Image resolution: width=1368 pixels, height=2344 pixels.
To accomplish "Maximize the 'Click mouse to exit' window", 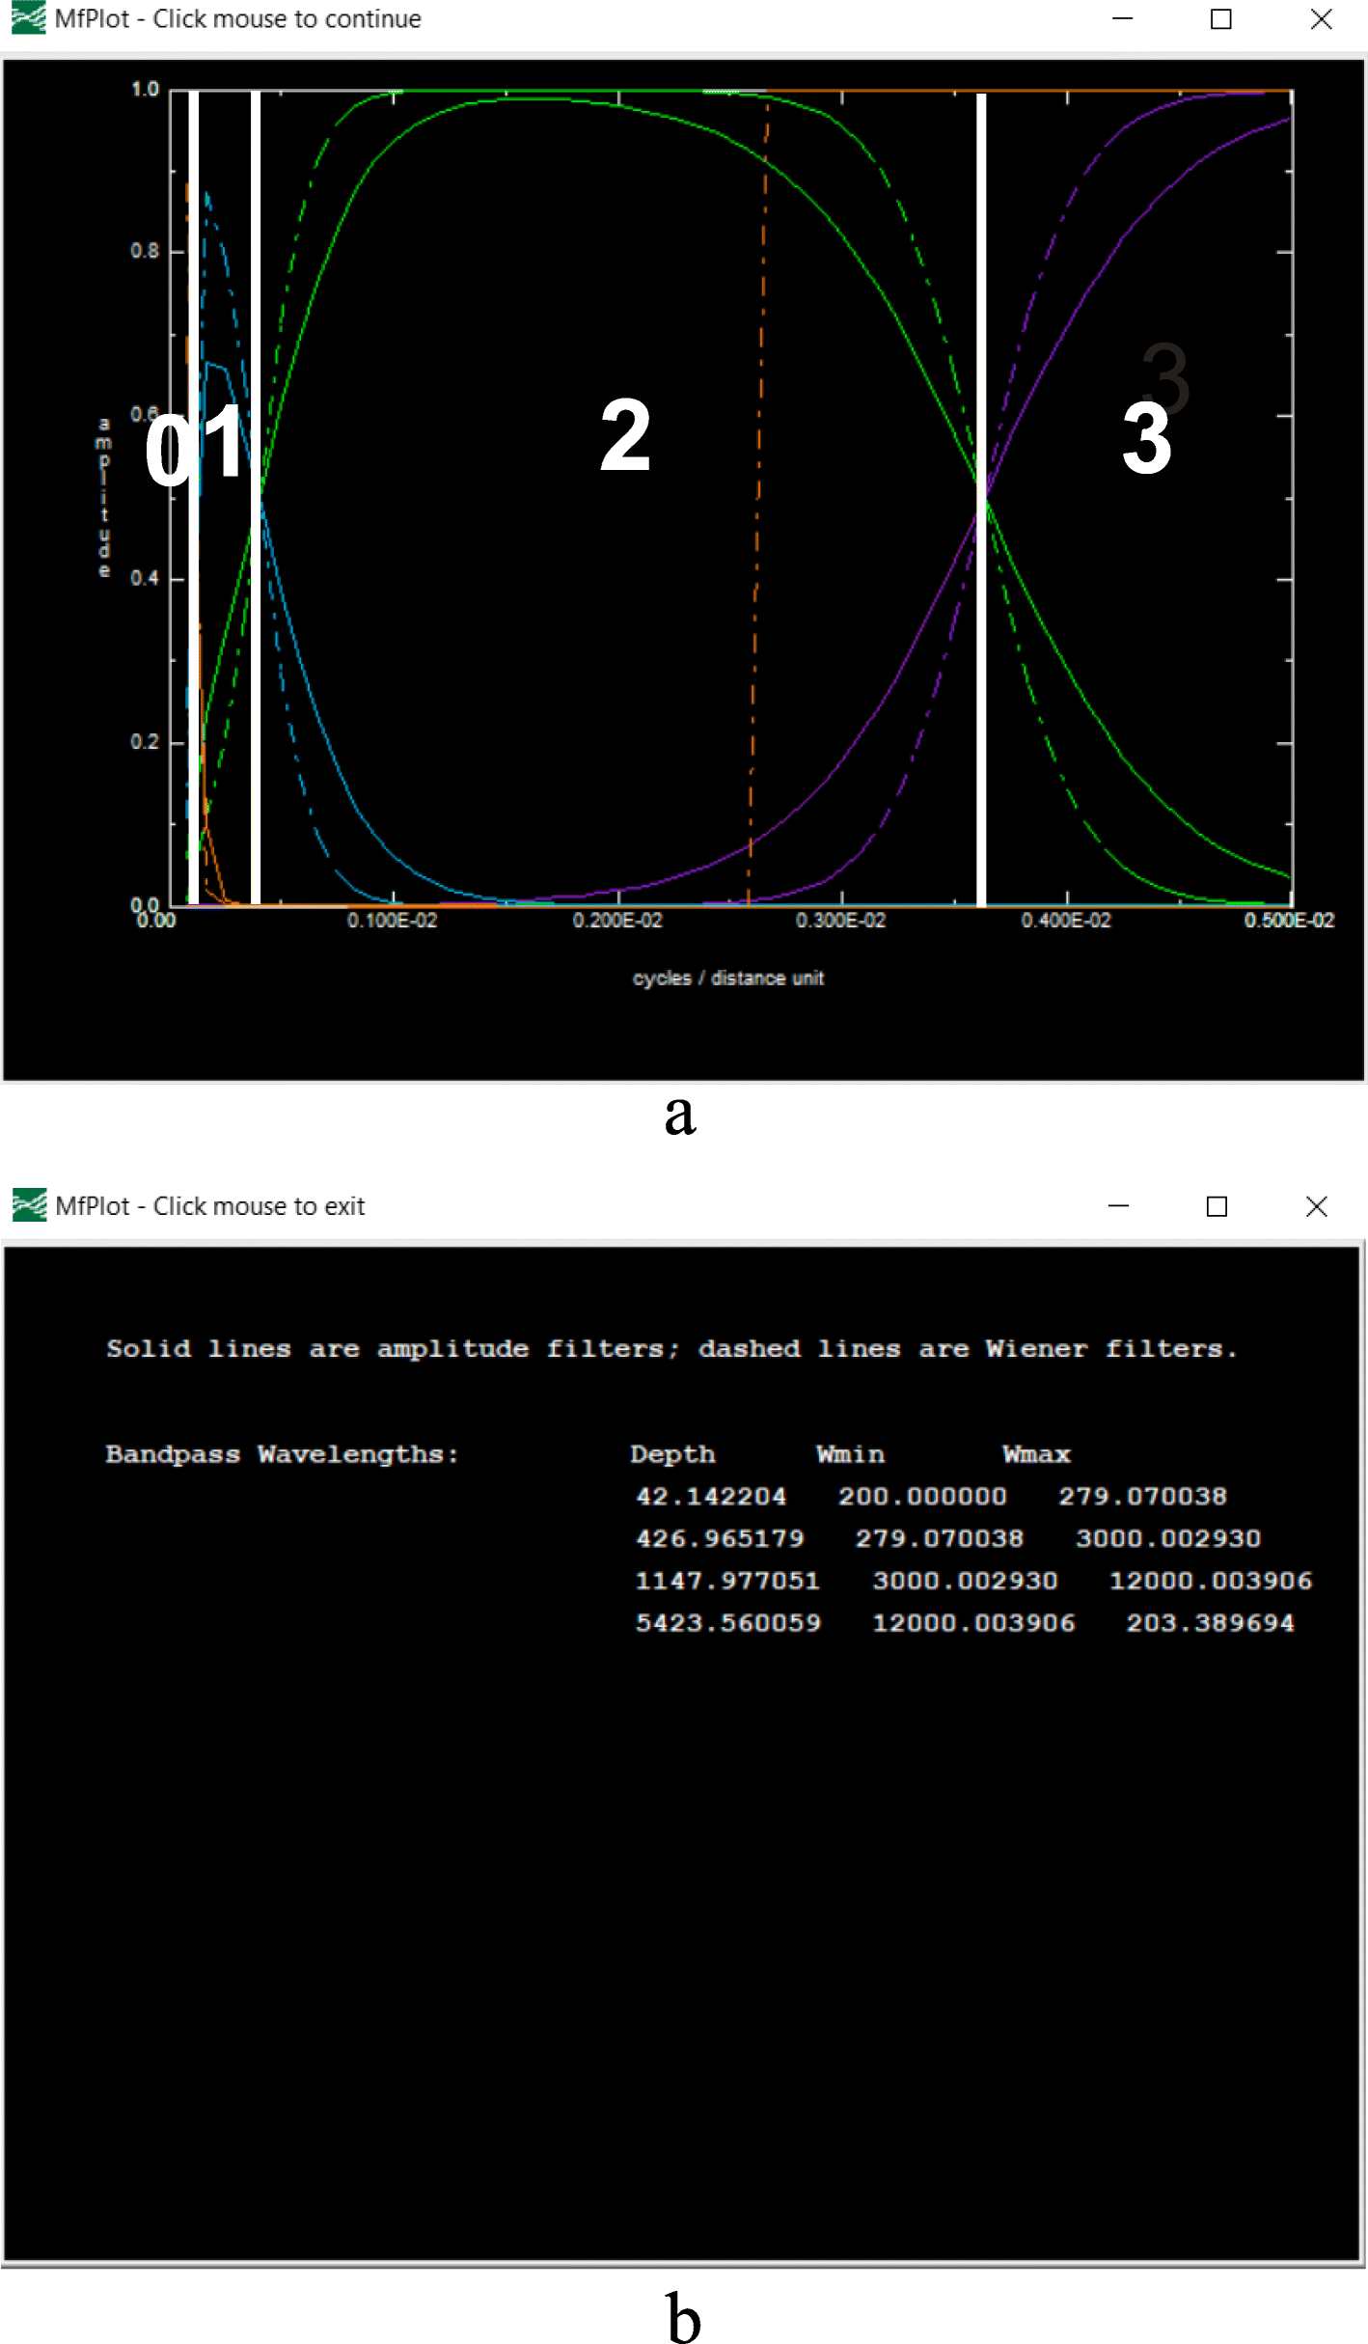I will [x=1217, y=1206].
